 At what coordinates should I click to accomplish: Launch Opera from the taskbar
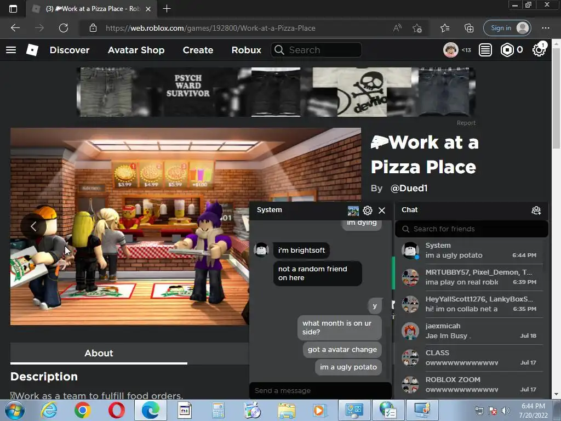click(117, 411)
